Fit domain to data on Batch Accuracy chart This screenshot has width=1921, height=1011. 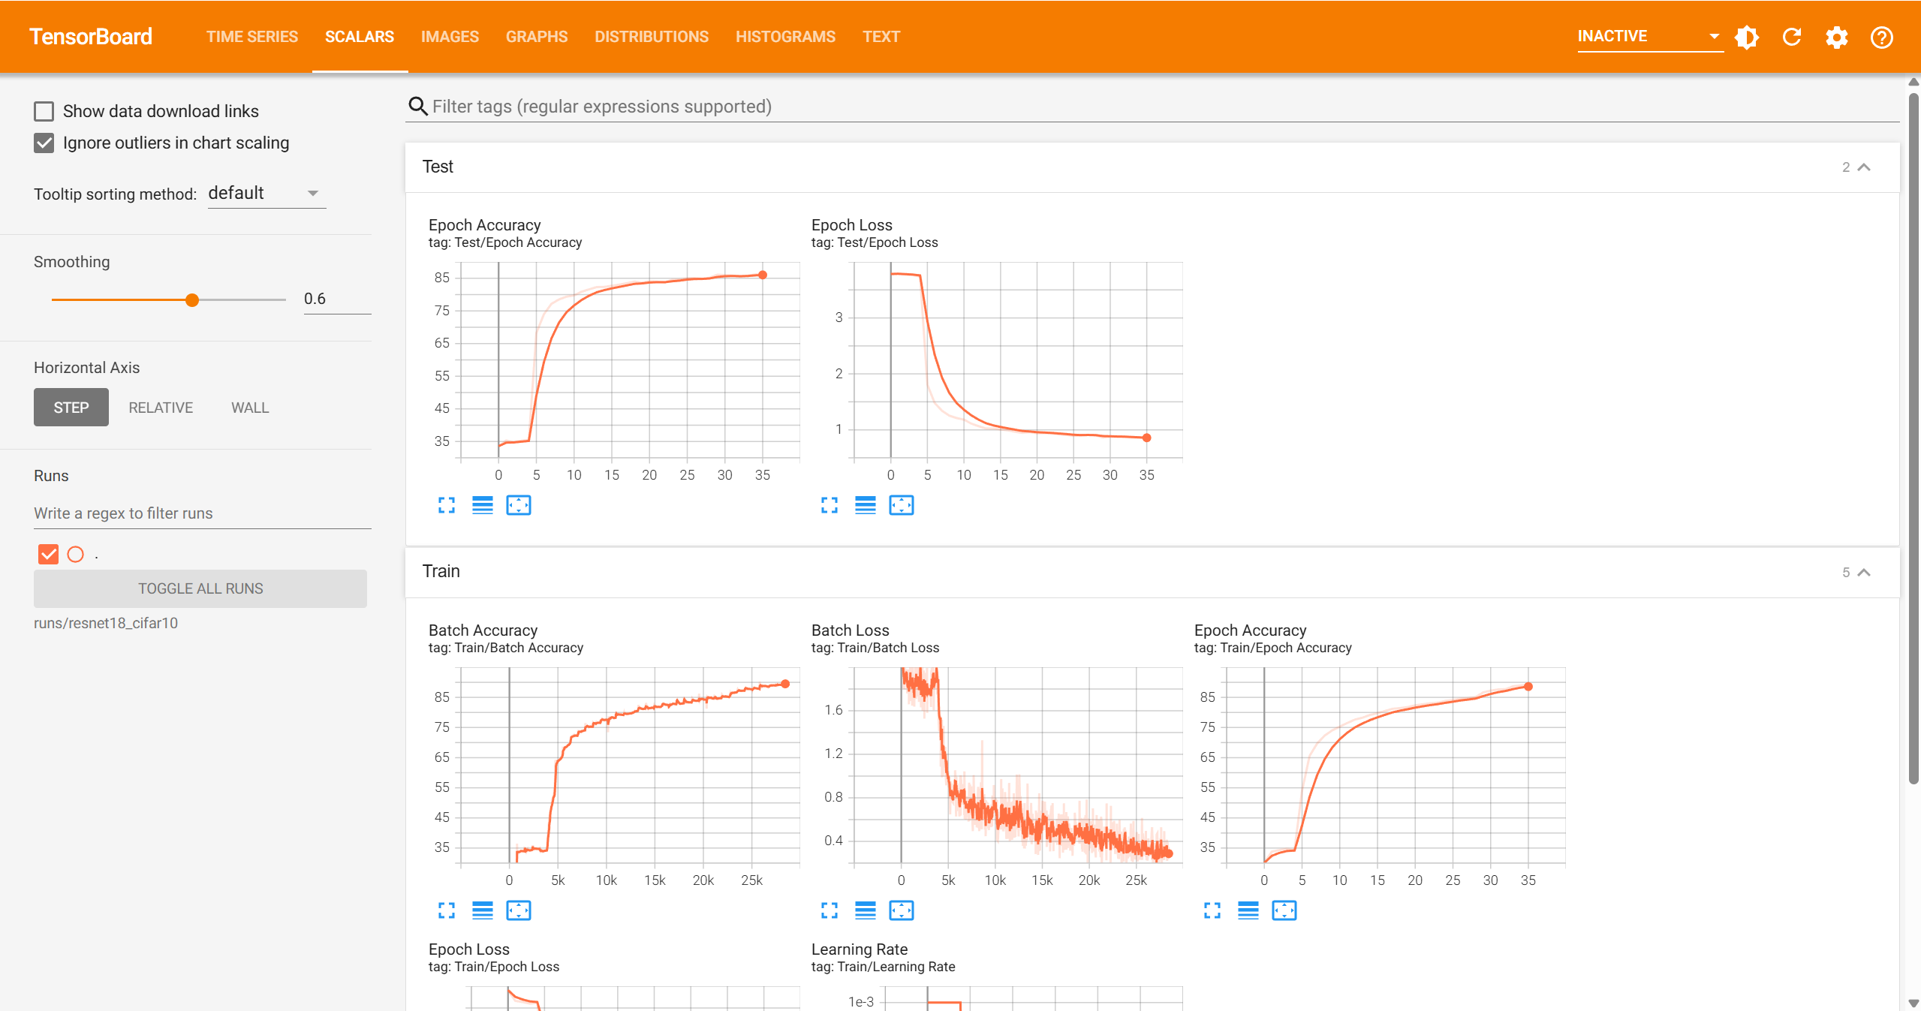(x=519, y=910)
